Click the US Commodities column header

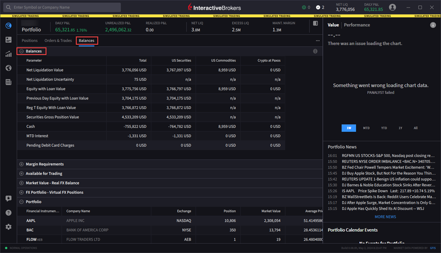point(223,60)
